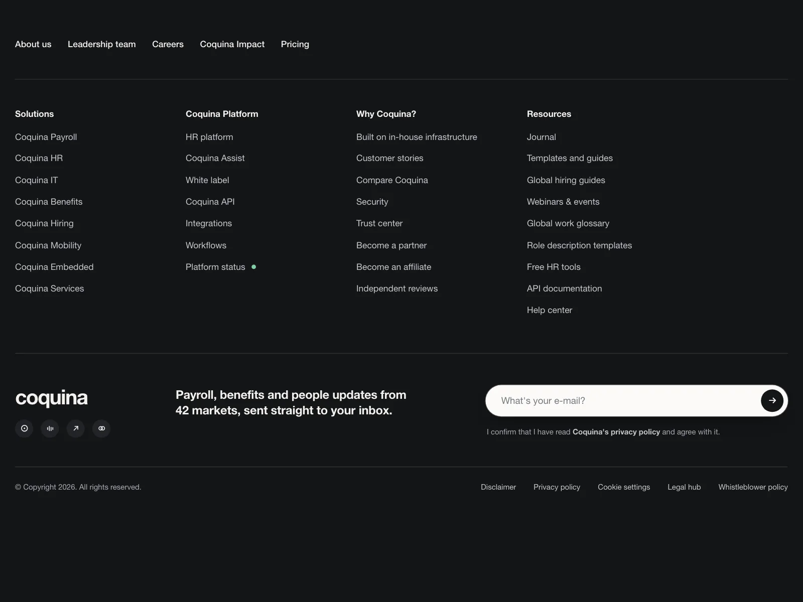This screenshot has height=602, width=803.
Task: View the Coquina API link
Action: click(210, 202)
